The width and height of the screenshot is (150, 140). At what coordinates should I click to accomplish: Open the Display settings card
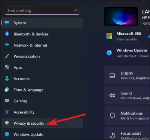coord(127,75)
